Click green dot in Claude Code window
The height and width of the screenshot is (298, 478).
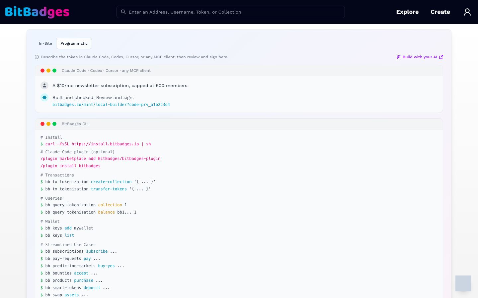(54, 71)
